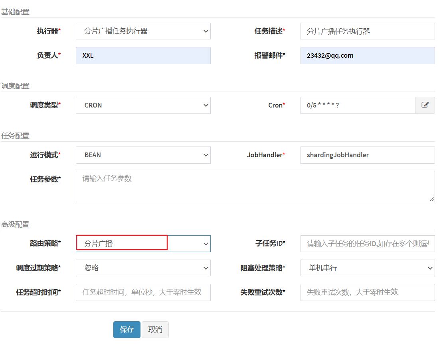This screenshot has width=439, height=344.
Task: Focus the 失败重试次数 input field
Action: point(368,292)
